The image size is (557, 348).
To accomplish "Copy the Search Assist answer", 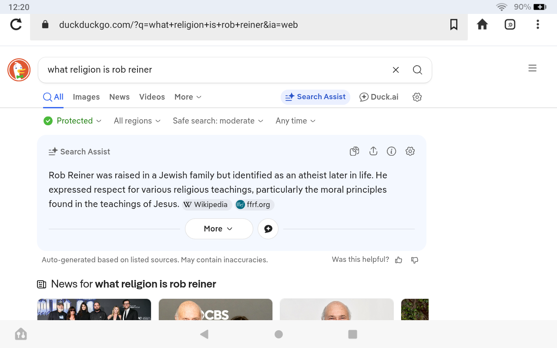I will click(355, 151).
